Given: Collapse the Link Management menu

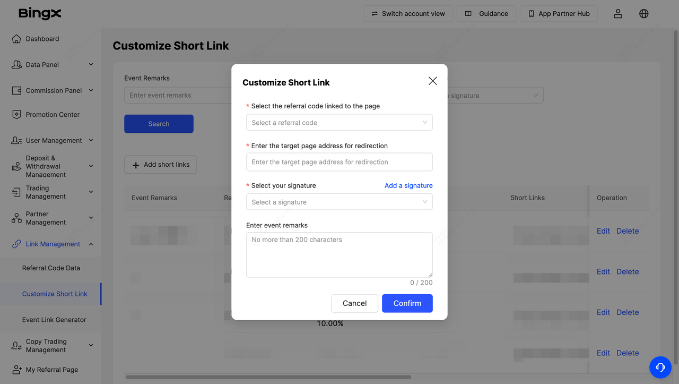Looking at the screenshot, I should pos(91,244).
